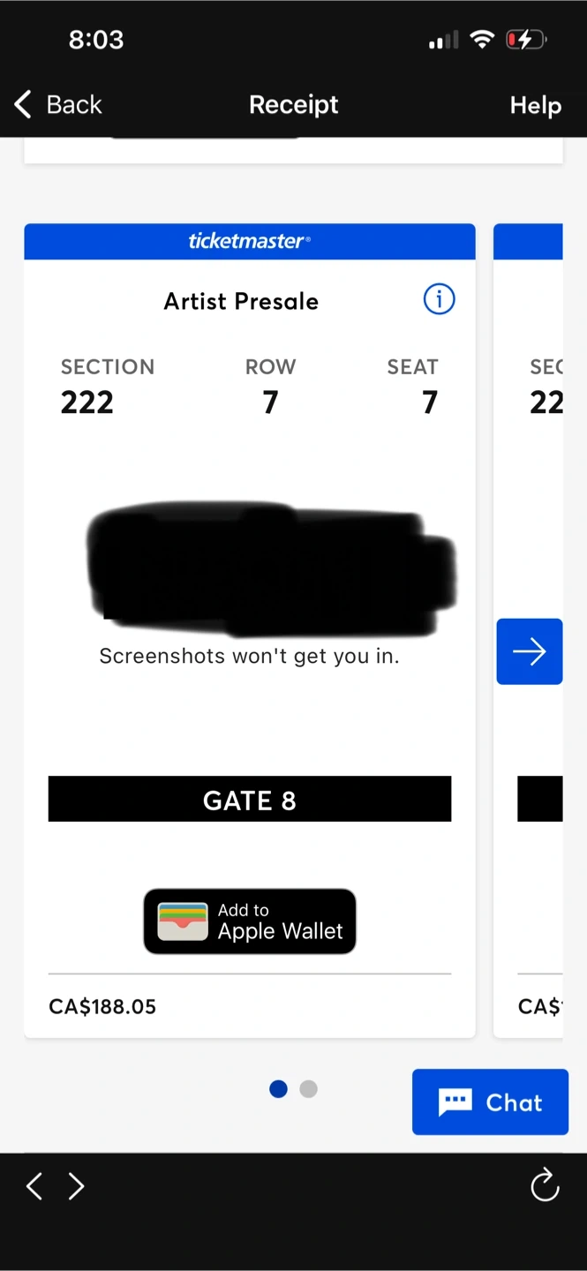Viewport: 587px width, 1271px height.
Task: Select the first page indicator dot
Action: tap(278, 1088)
